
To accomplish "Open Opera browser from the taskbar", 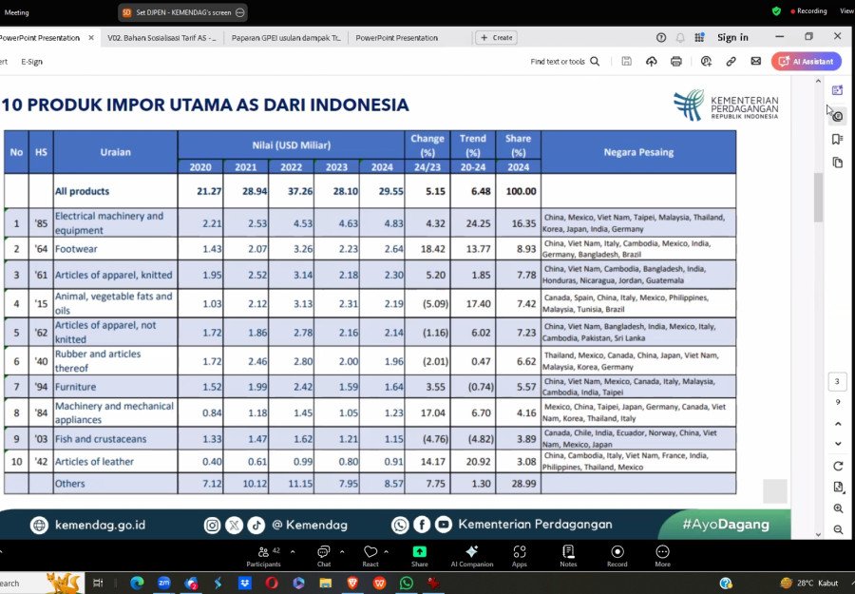I will point(272,584).
